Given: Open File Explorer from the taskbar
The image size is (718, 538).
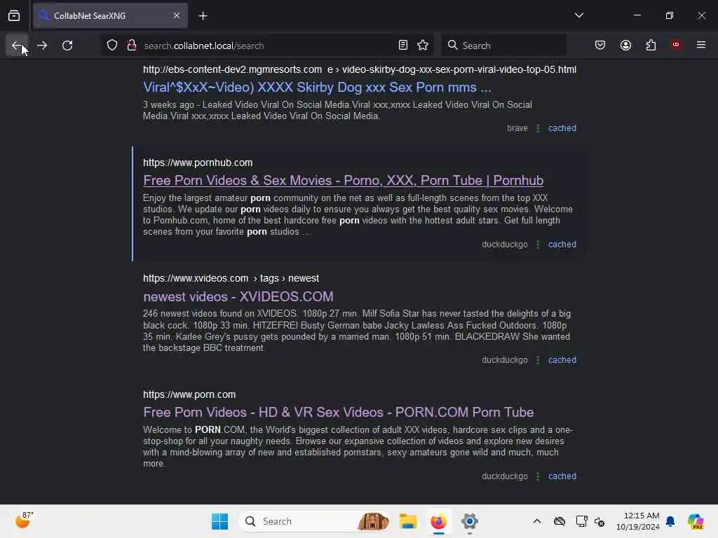Looking at the screenshot, I should pyautogui.click(x=407, y=521).
